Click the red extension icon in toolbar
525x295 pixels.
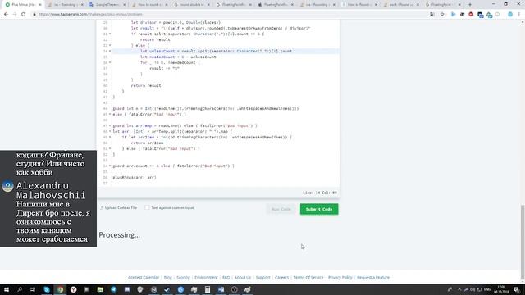pyautogui.click(x=471, y=15)
